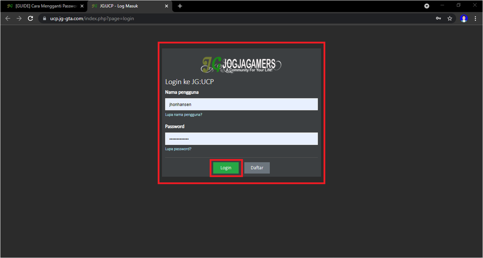This screenshot has height=258, width=483.
Task: Click the 'Nama pengguna' label
Action: 182,92
